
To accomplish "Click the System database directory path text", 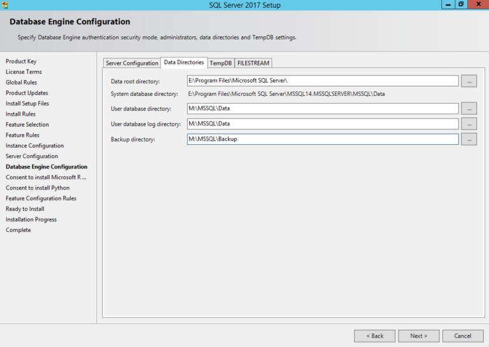I will click(x=287, y=94).
